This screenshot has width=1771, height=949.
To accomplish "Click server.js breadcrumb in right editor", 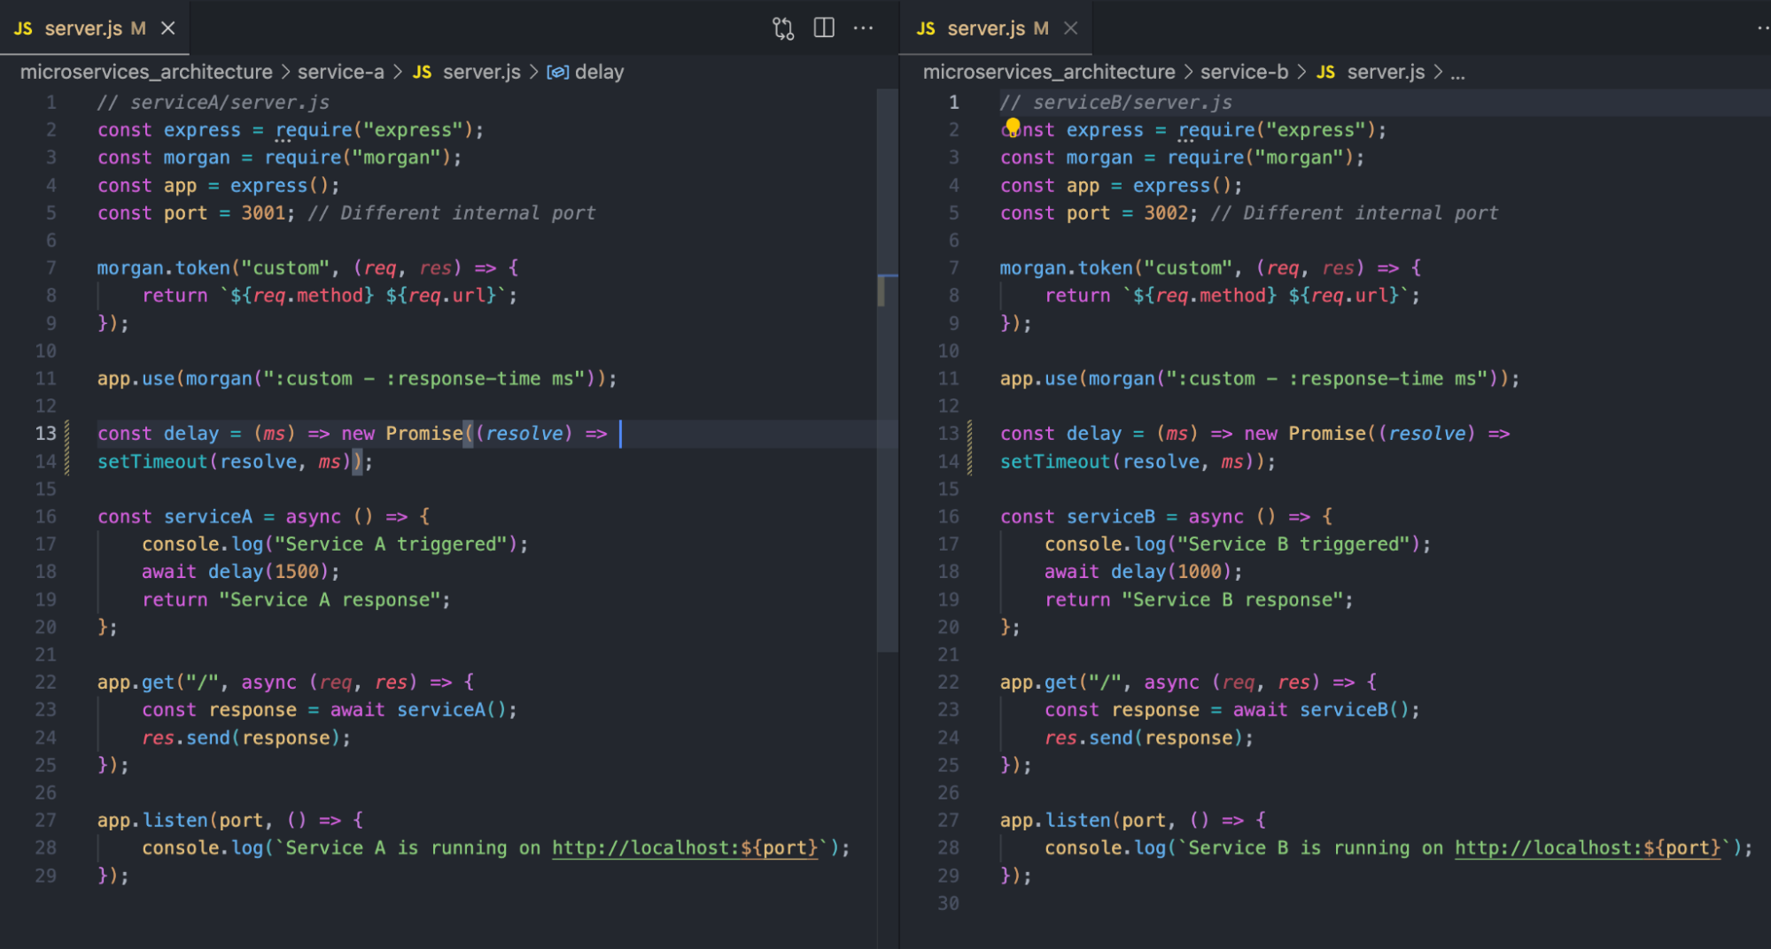I will tap(1386, 72).
